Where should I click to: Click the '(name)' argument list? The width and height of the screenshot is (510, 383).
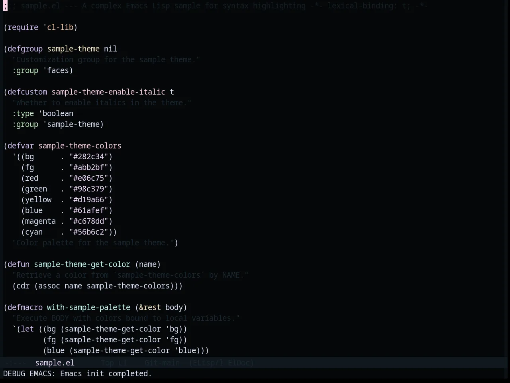tap(148, 264)
